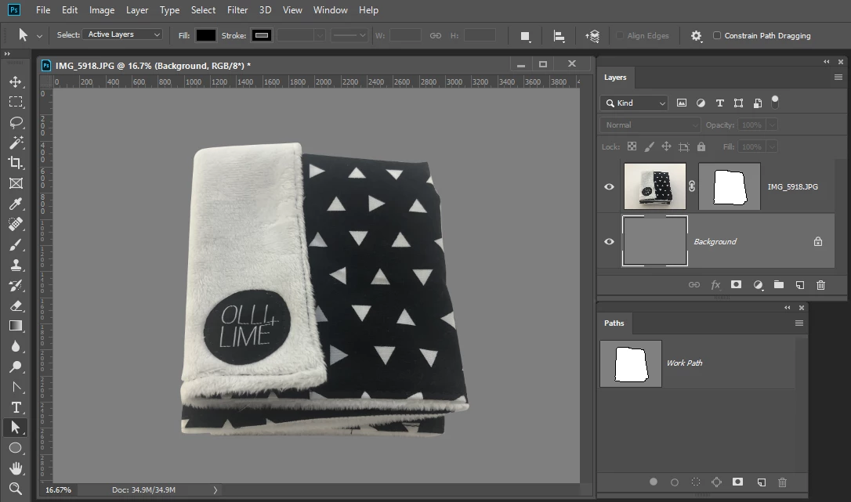Click the Layers panel tab
The width and height of the screenshot is (851, 502).
pos(615,78)
